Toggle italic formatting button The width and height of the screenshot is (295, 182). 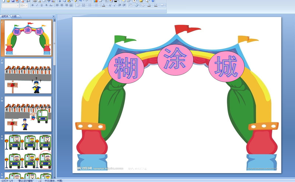coord(37,5)
